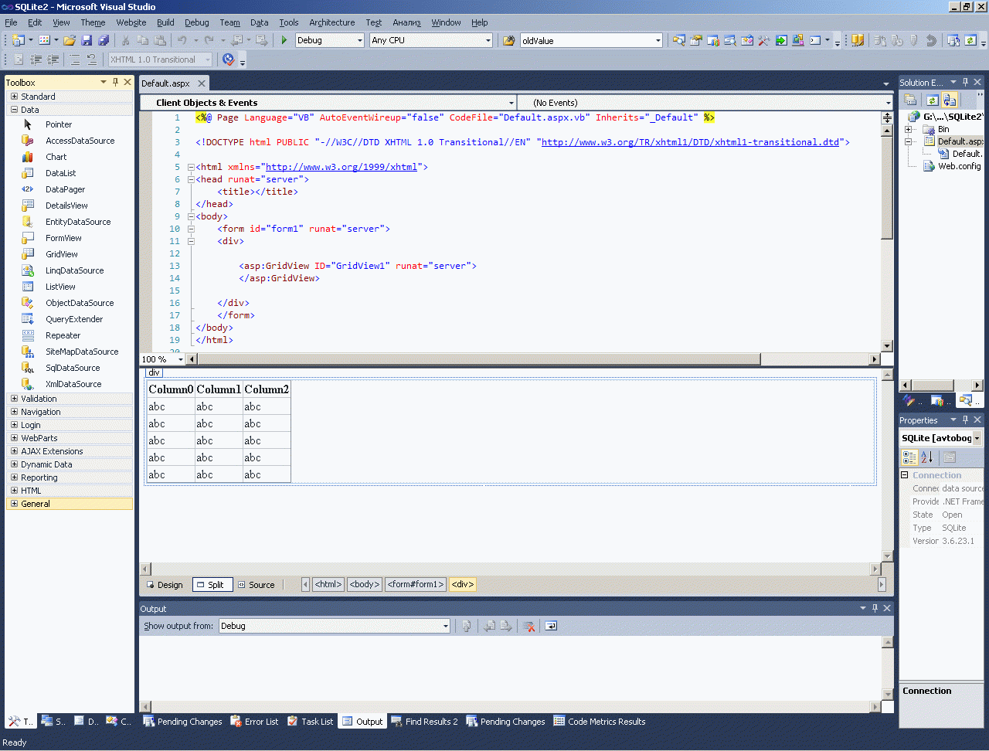Click the code editor vertical scrollbar thumb
989x751 pixels.
pos(887,188)
